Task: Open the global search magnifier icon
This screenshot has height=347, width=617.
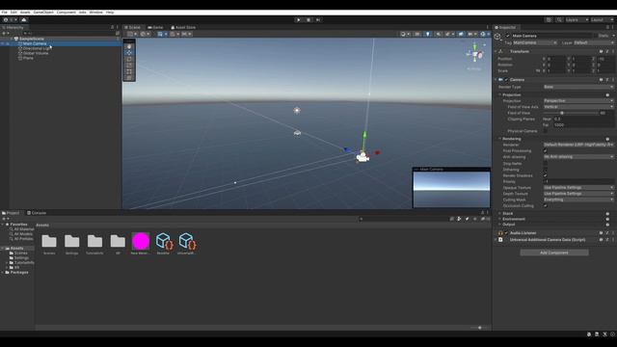Action: [559, 19]
